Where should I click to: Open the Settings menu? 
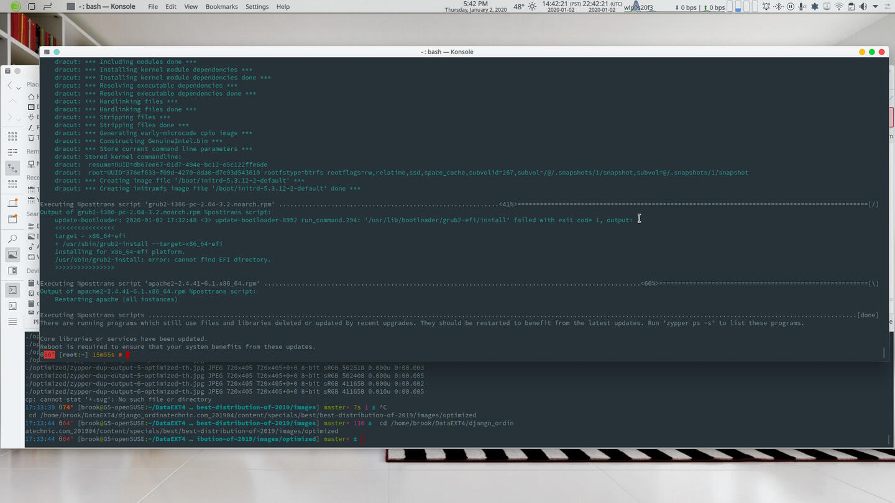pos(257,7)
